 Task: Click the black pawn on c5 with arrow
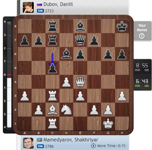(x=52, y=68)
